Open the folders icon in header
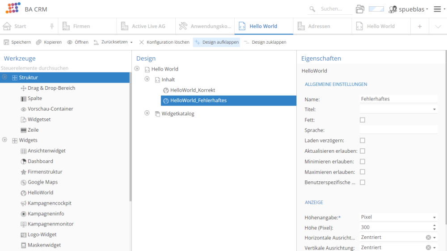The height and width of the screenshot is (251, 447). tap(360, 9)
